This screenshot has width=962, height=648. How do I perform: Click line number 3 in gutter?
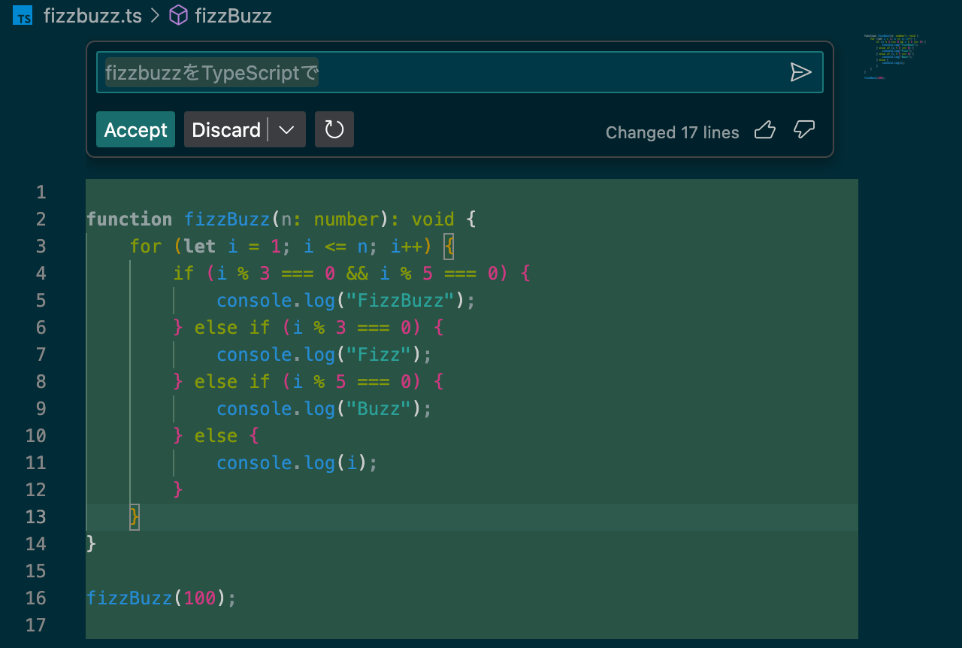click(41, 247)
